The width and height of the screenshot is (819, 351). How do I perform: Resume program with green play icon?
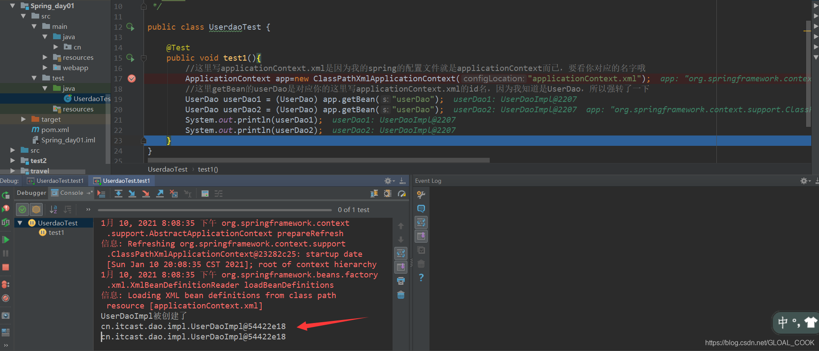(6, 240)
